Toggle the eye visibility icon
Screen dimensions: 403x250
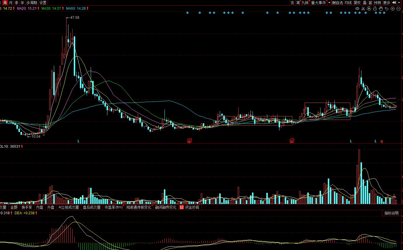coord(357,9)
